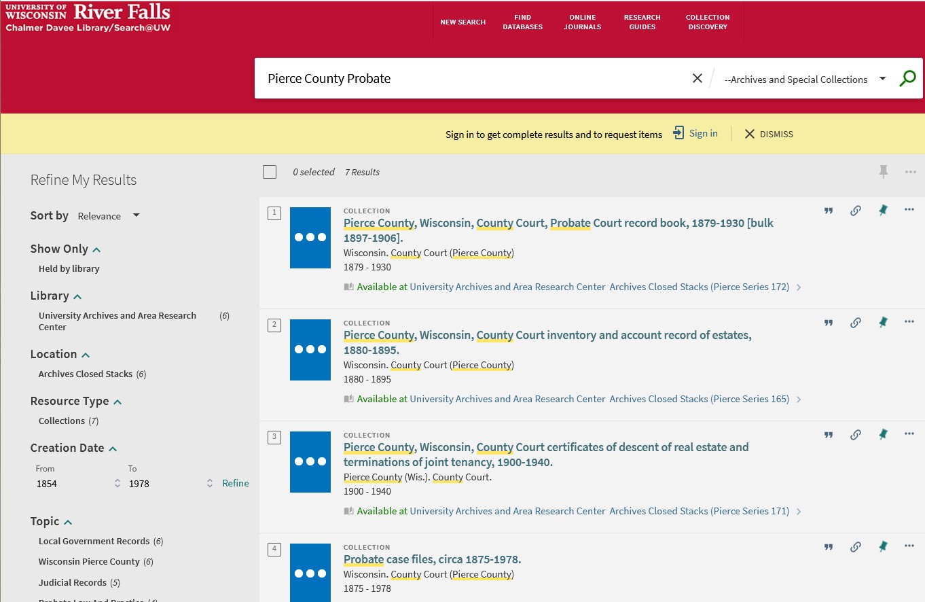Open the more actions menu for result 4
Screen dimensions: 925x602
pyautogui.click(x=909, y=546)
